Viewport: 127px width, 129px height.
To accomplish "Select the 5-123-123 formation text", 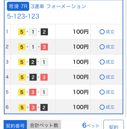I will click(23, 16).
